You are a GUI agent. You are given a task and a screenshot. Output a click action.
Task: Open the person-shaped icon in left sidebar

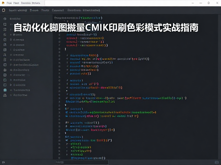click(x=5, y=55)
